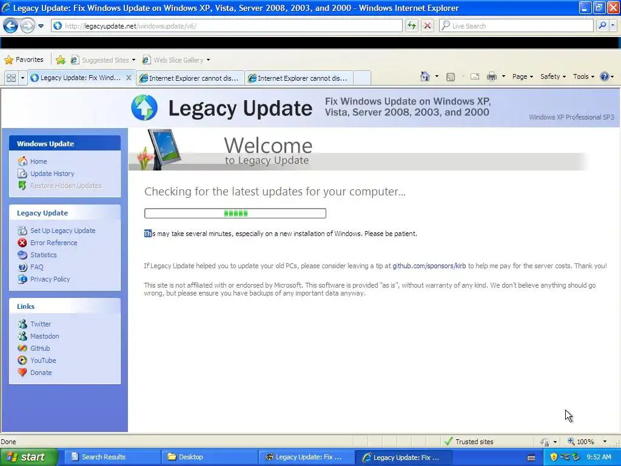This screenshot has height=466, width=621.
Task: Click the Statistics sidebar link
Action: pos(43,255)
